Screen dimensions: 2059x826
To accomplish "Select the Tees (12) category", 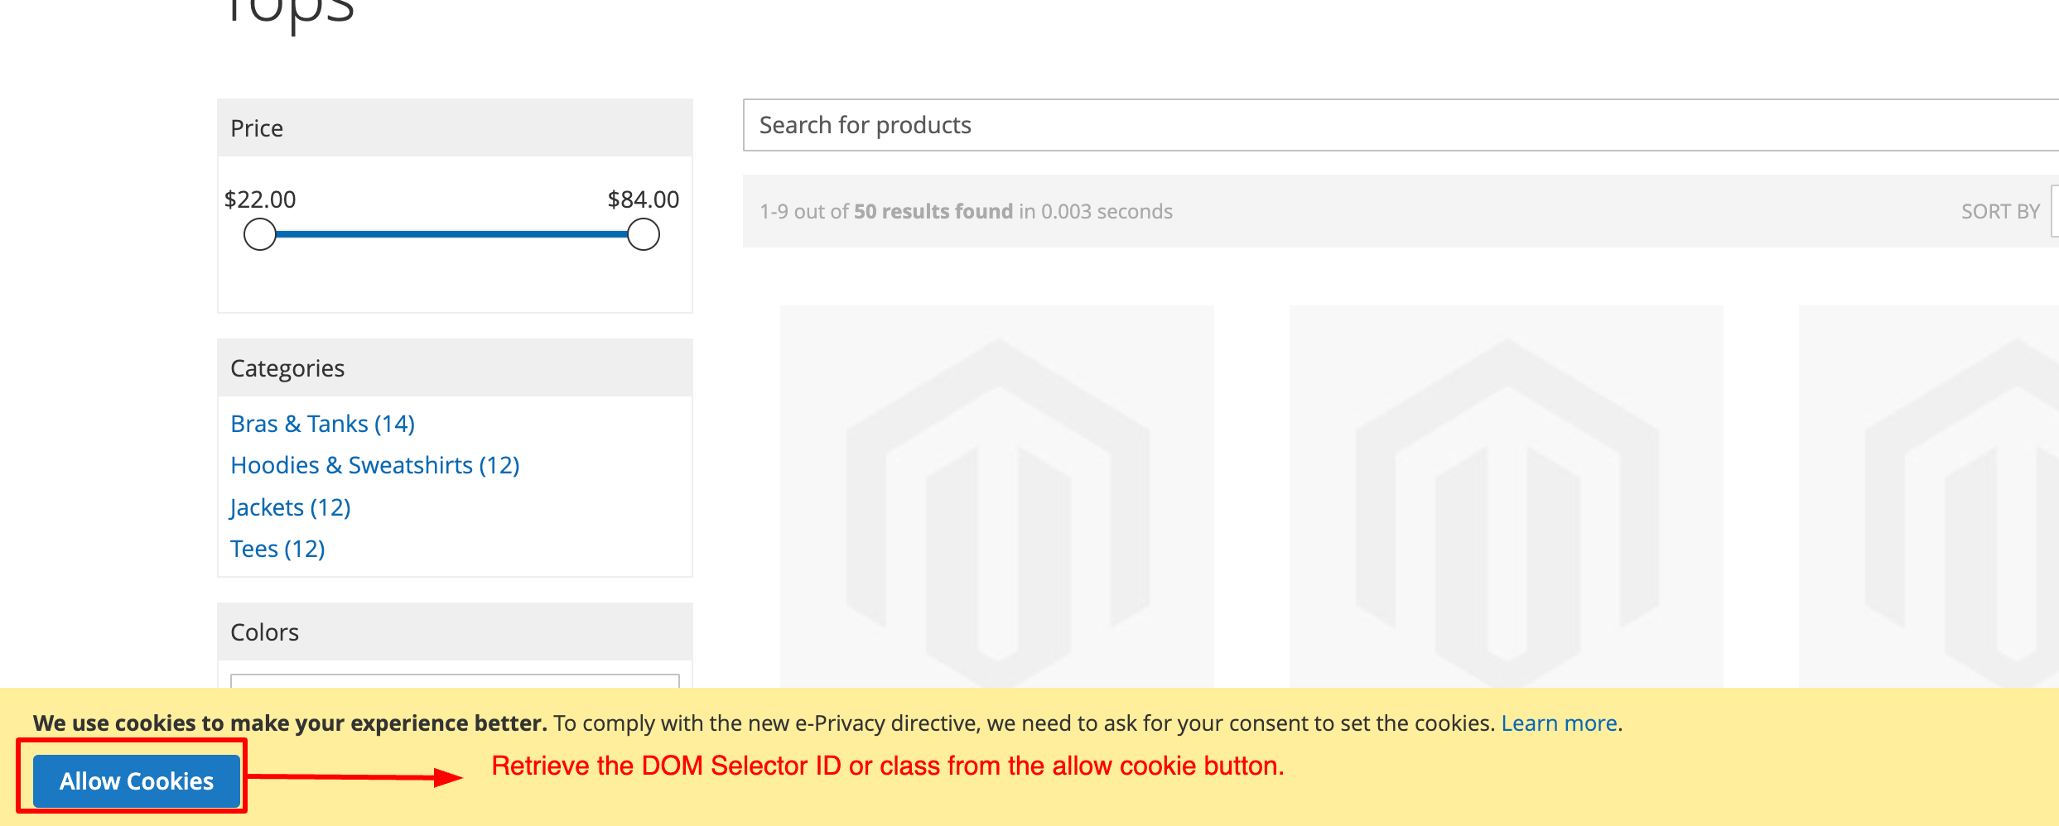I will 277,548.
